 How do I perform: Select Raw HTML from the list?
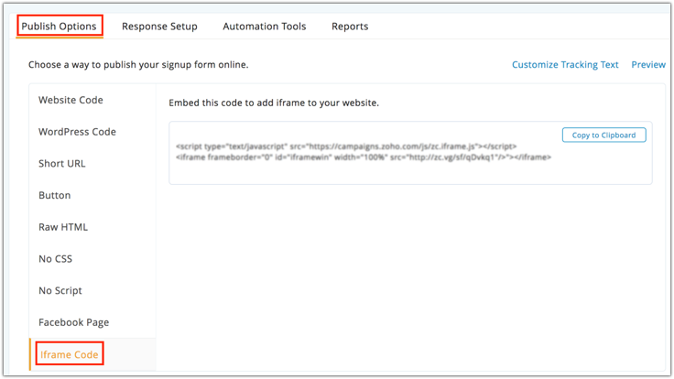(x=63, y=227)
